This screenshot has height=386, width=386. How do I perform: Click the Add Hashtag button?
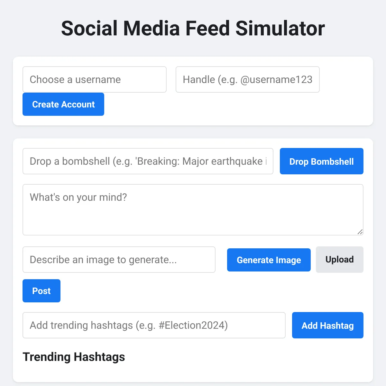click(328, 325)
